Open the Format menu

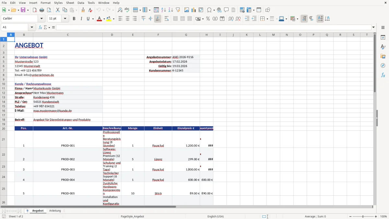point(45,3)
